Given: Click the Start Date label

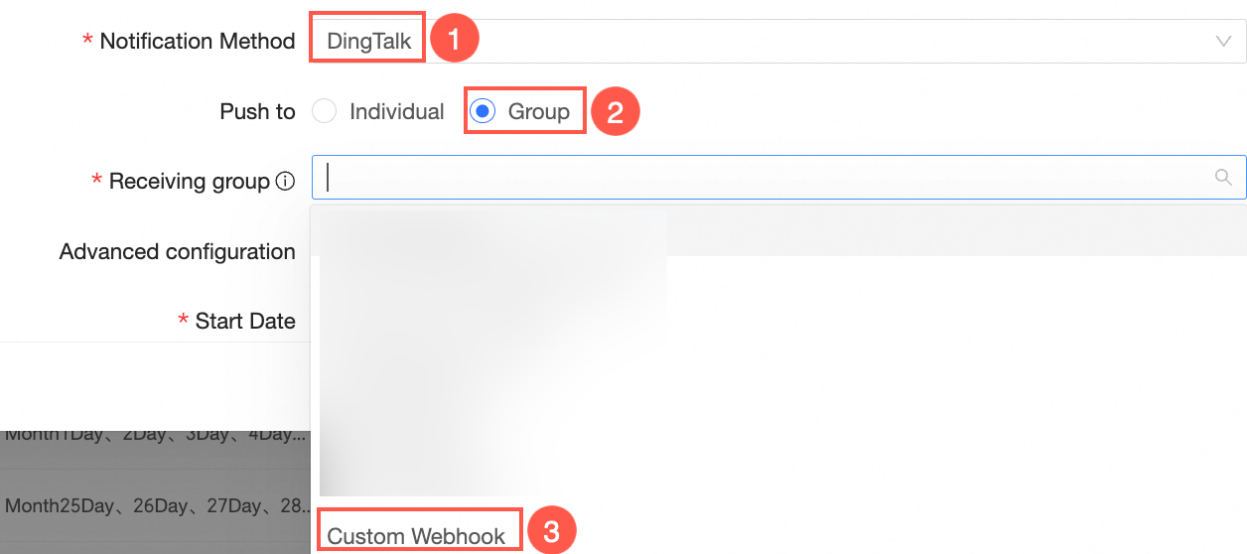Looking at the screenshot, I should (244, 321).
